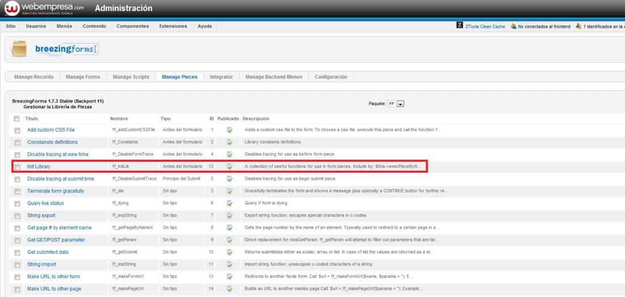
Task: Click the webempresa logo icon
Action: (x=13, y=9)
